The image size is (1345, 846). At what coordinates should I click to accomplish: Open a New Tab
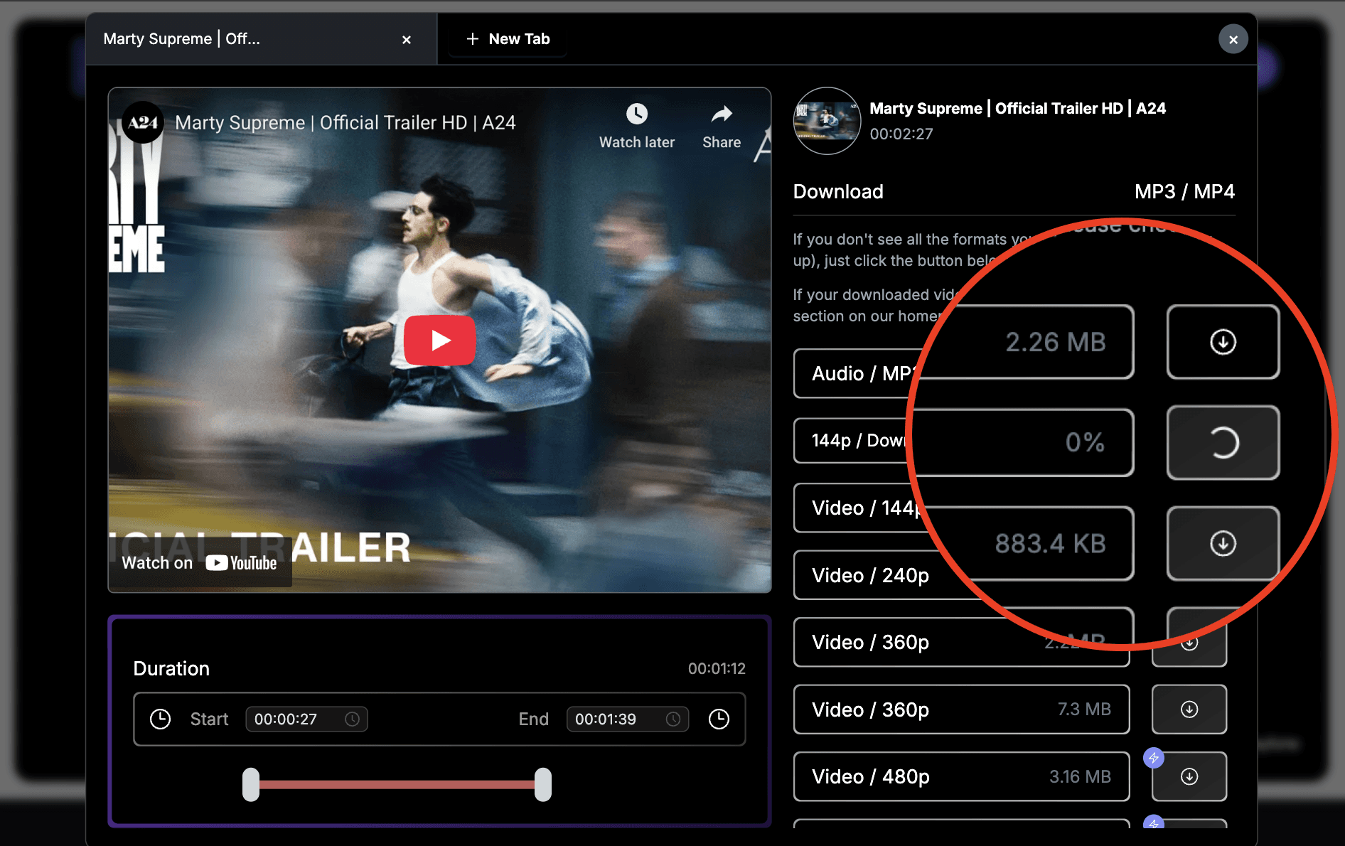point(508,39)
